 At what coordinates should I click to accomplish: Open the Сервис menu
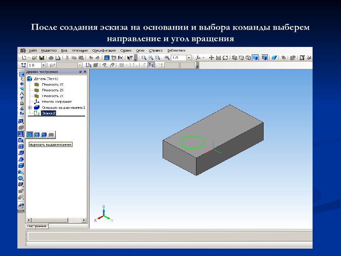coord(126,50)
